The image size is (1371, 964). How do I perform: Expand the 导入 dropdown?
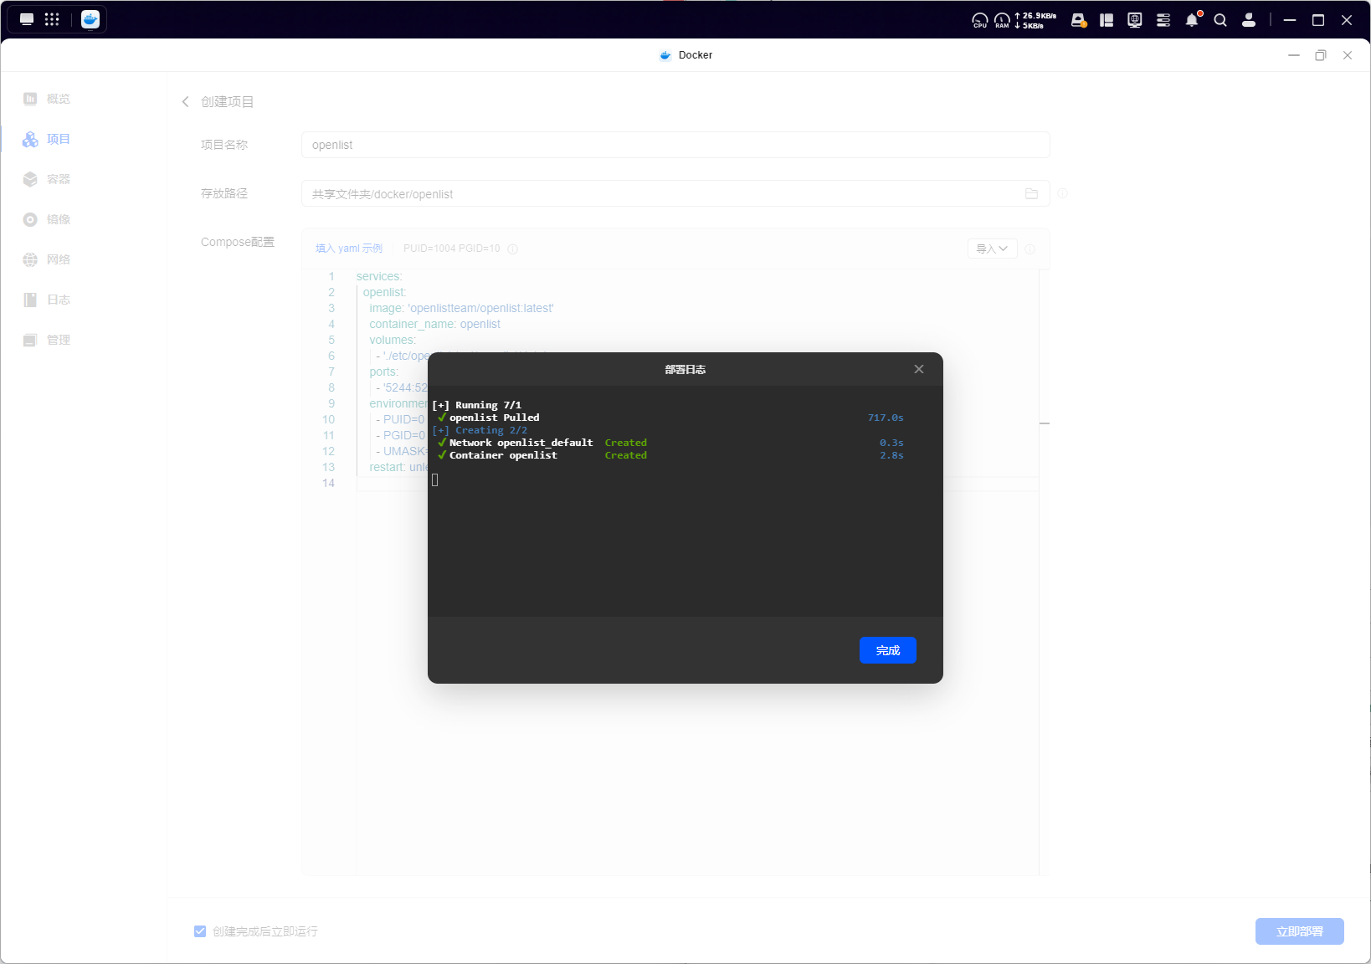click(992, 249)
